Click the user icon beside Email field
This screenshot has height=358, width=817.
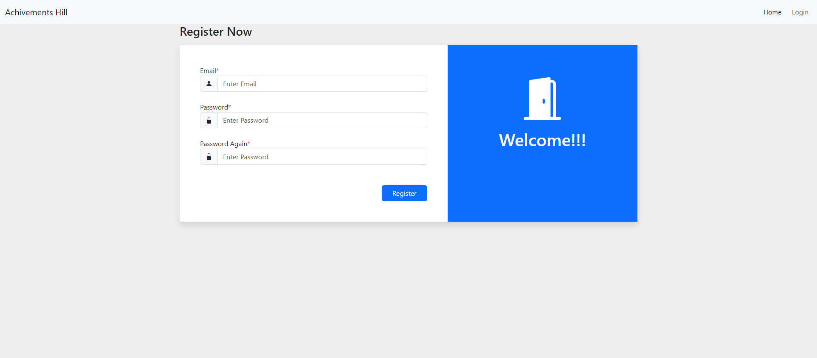[x=209, y=84]
